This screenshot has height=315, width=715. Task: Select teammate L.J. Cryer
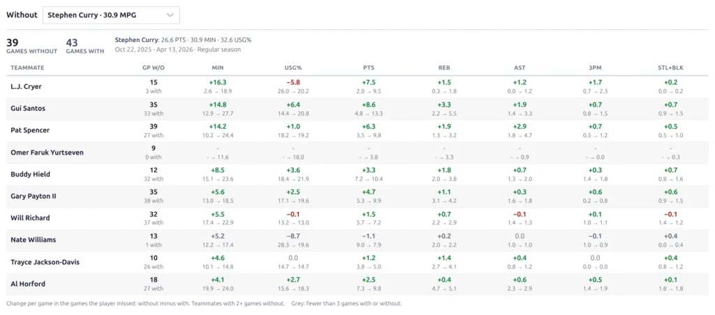[x=27, y=86]
